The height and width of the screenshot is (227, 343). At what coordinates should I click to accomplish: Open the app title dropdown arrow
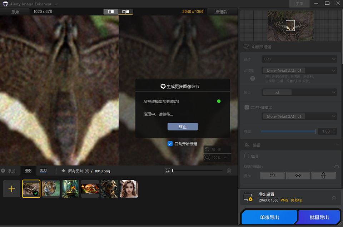tap(56, 4)
